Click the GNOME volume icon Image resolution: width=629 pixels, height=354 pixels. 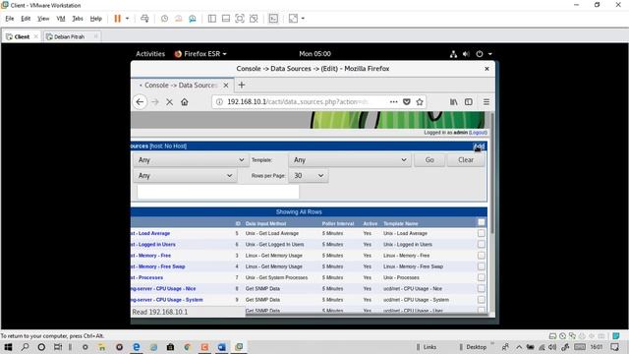coord(466,54)
